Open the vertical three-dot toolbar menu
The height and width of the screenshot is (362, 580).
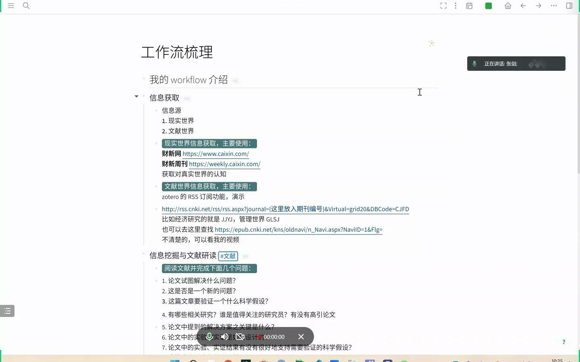(456, 6)
